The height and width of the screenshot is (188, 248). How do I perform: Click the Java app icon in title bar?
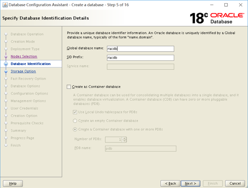(x=5, y=5)
